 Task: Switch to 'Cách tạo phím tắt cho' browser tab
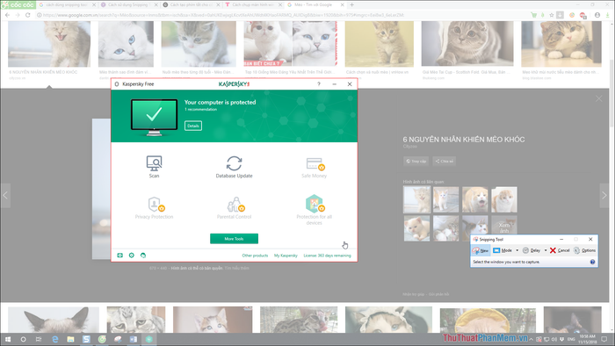coord(190,4)
